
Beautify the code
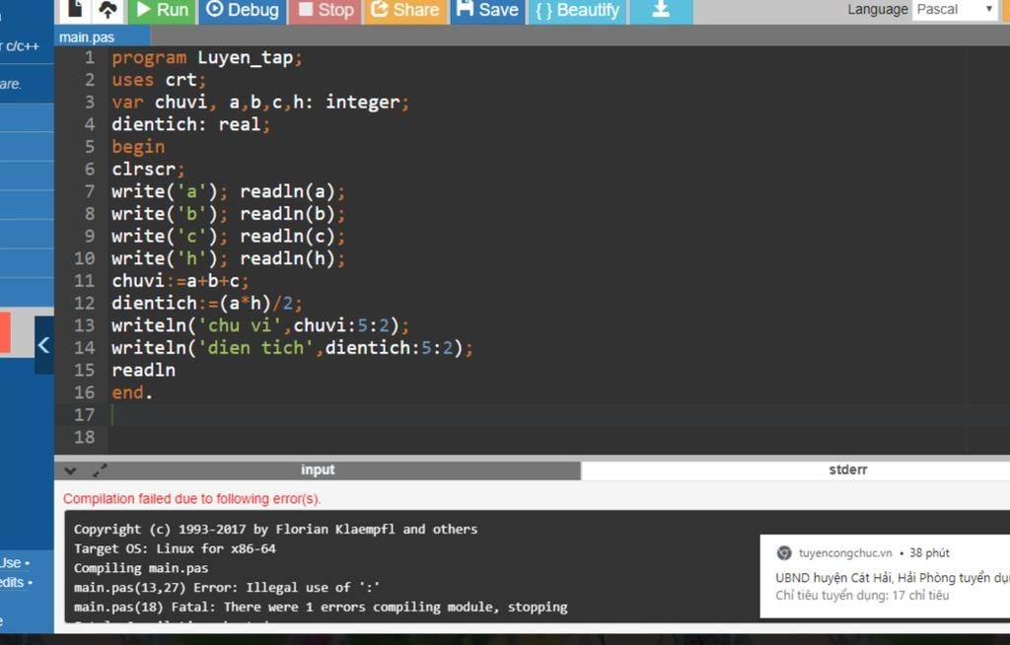578,10
